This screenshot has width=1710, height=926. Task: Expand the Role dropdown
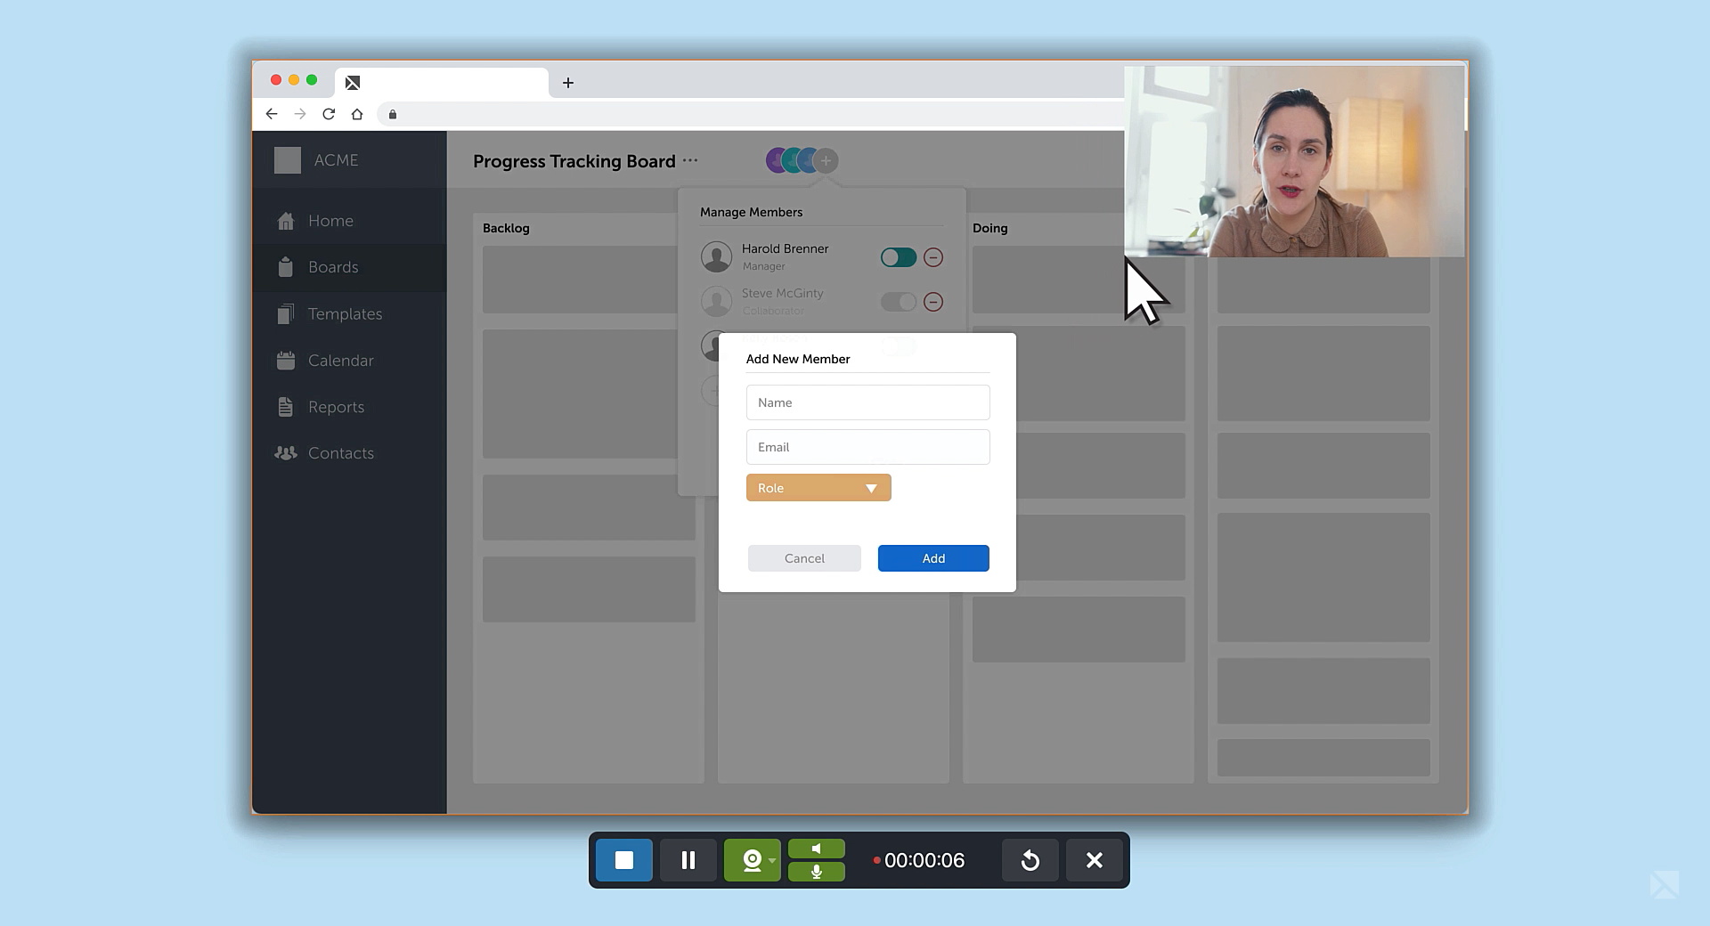point(818,488)
